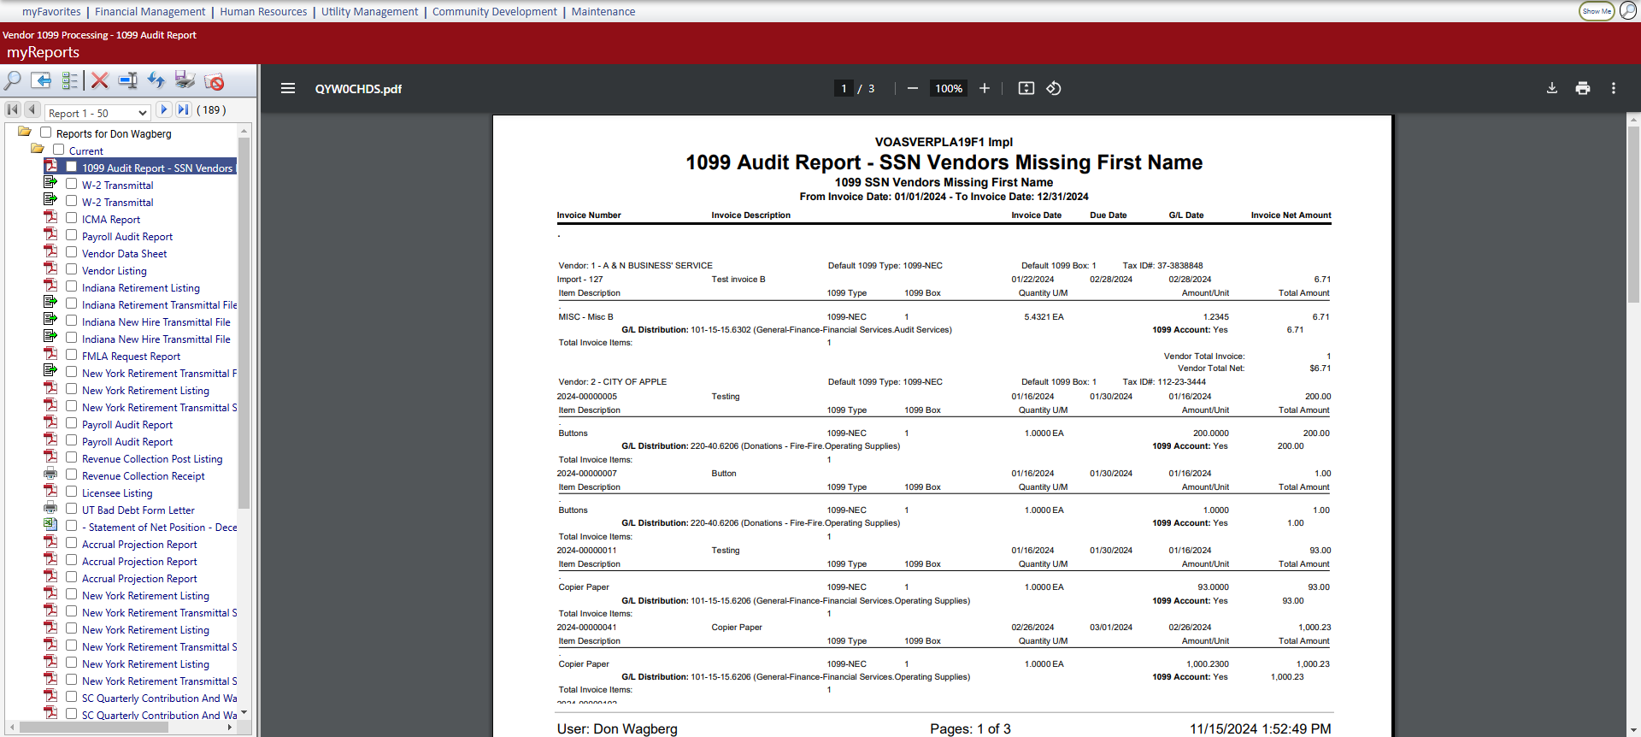
Task: Go to next report page arrow
Action: [x=164, y=109]
